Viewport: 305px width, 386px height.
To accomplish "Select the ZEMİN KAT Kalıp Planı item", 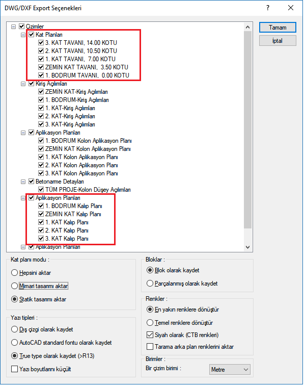I will click(73, 214).
